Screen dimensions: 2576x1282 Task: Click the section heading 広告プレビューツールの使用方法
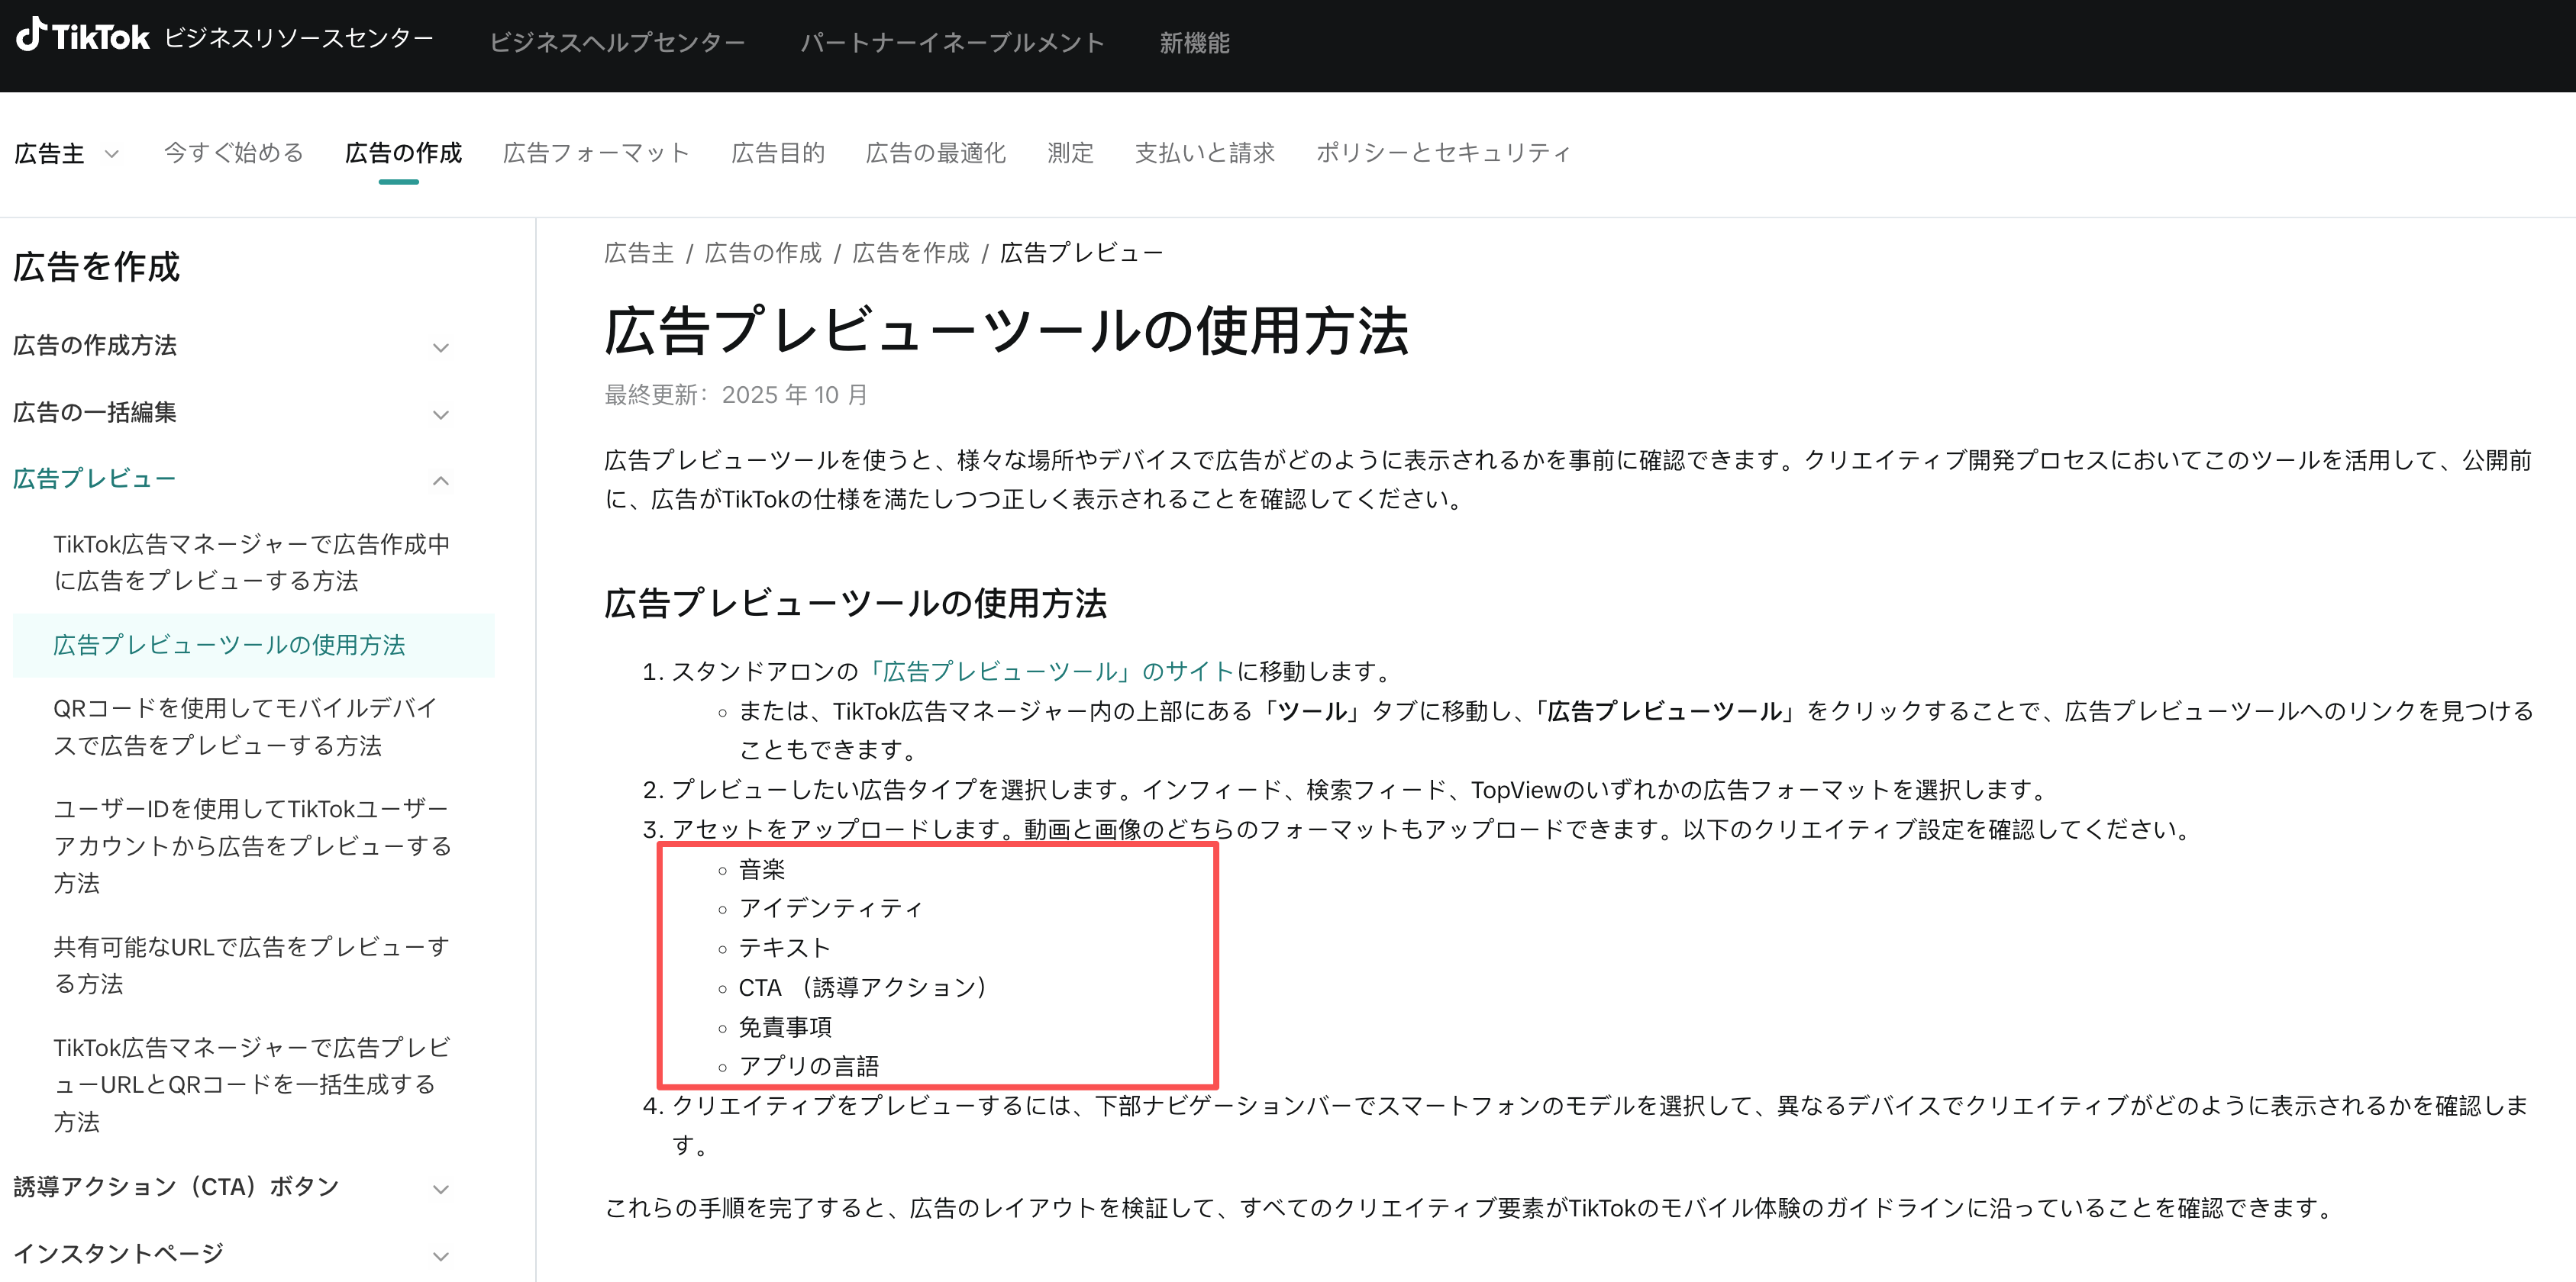pos(855,604)
